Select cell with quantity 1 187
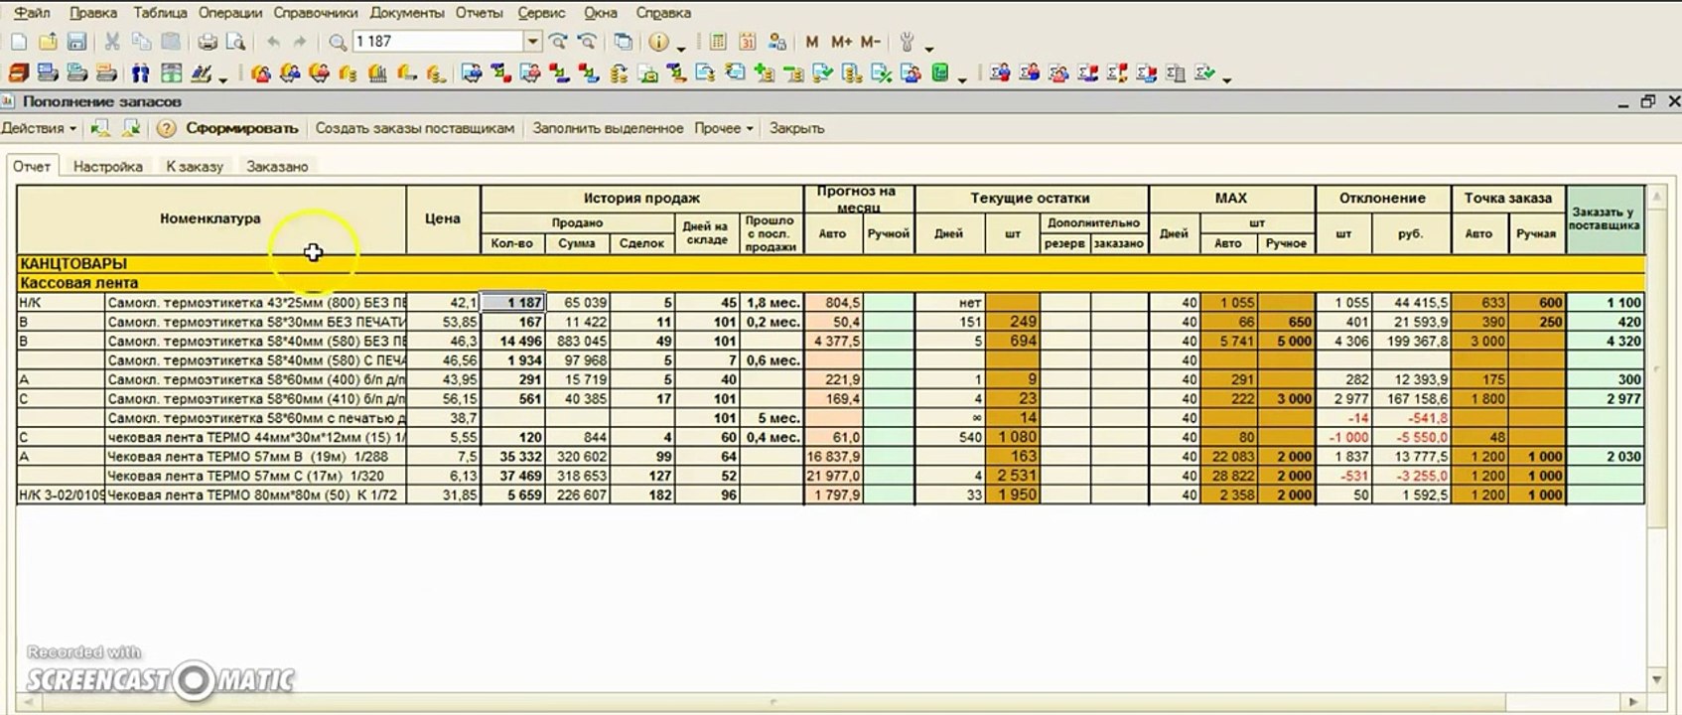The width and height of the screenshot is (1682, 715). [513, 303]
